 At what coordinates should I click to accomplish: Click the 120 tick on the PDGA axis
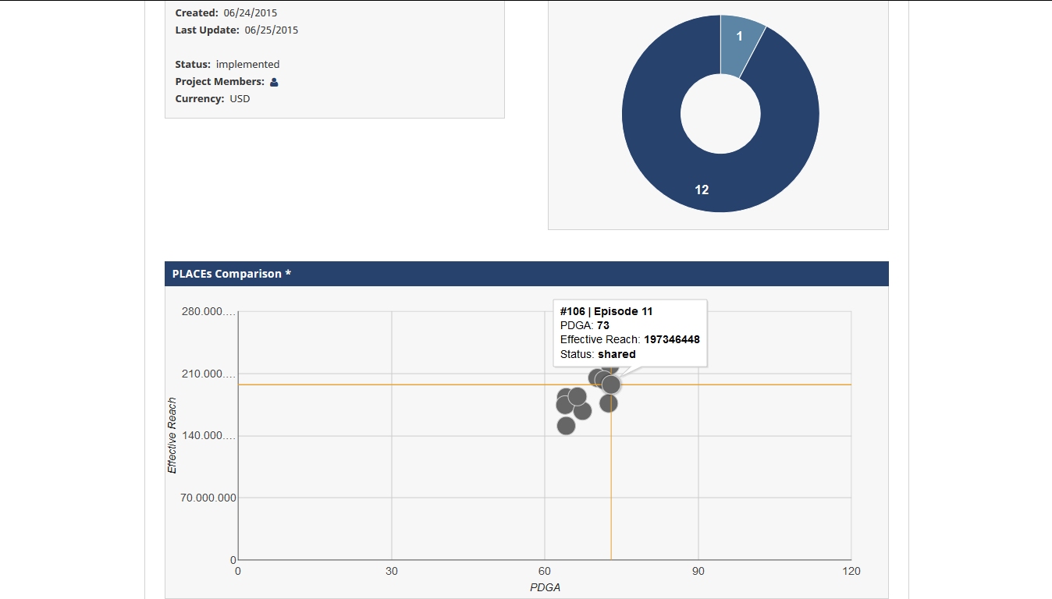[851, 572]
